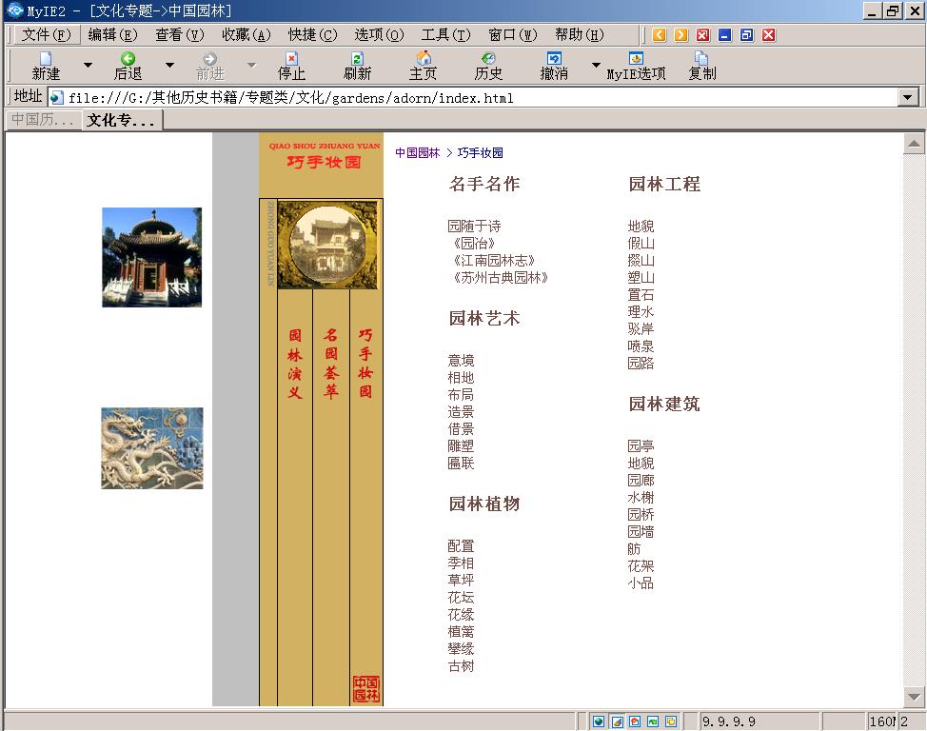Open the 《园冶》 link
Viewport: 927px width, 731px height.
pyautogui.click(x=472, y=244)
